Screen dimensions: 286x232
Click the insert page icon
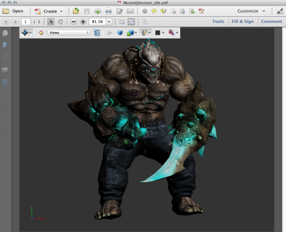coord(192,11)
